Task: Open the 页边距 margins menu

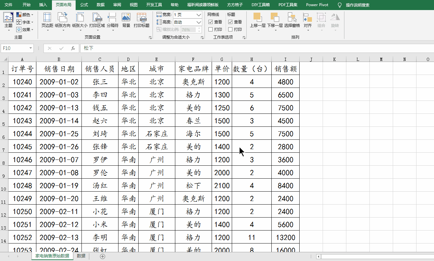Action: (47, 21)
